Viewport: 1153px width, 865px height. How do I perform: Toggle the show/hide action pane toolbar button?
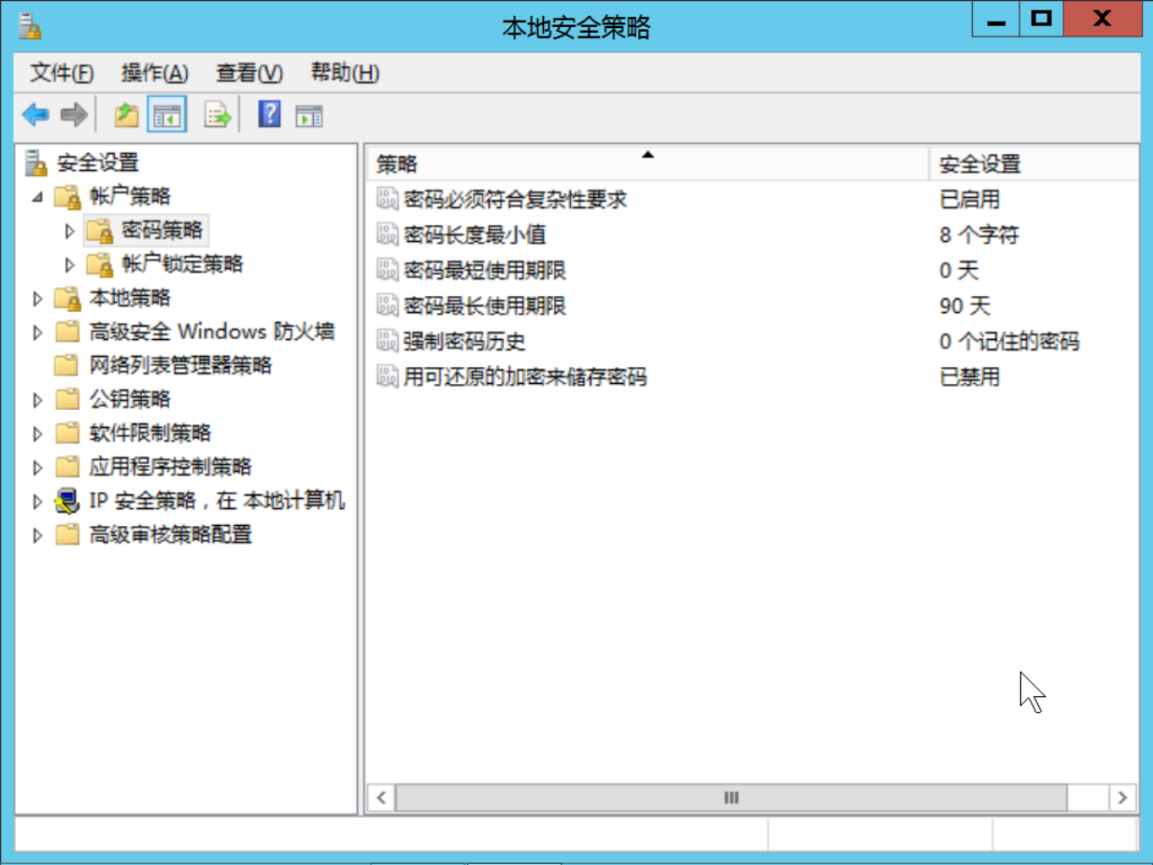click(308, 114)
